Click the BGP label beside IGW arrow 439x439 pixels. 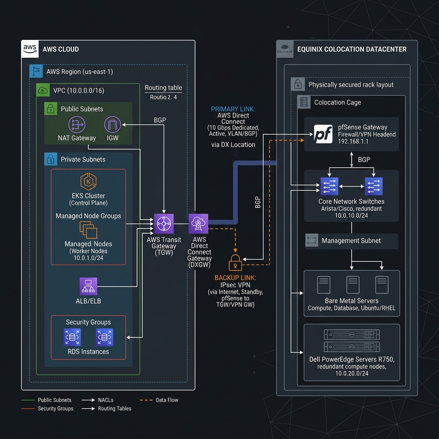click(x=160, y=120)
